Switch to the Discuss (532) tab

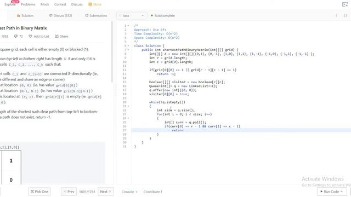[61, 16]
